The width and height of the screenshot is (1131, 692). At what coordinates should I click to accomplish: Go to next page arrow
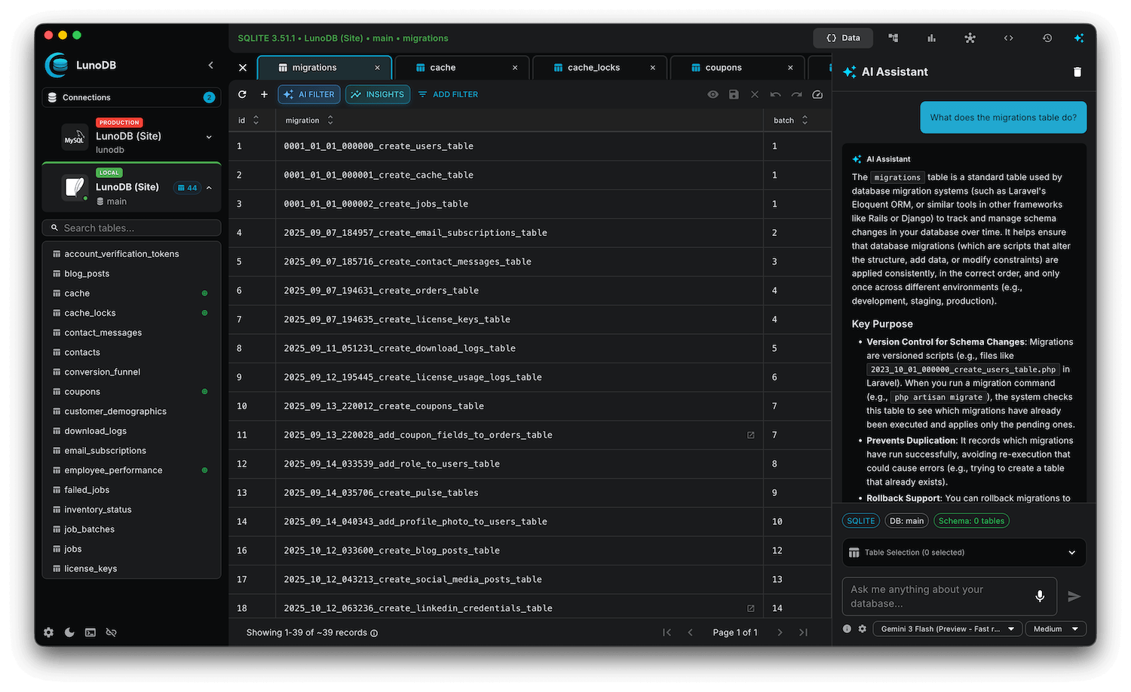(x=780, y=632)
